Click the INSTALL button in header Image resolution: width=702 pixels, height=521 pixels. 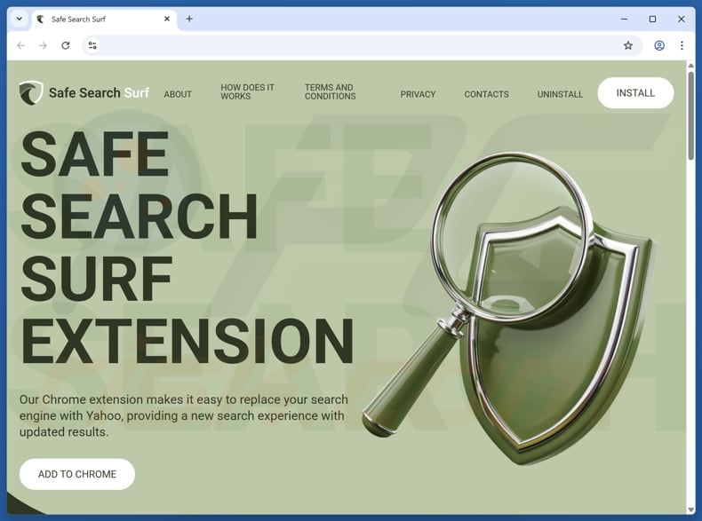635,93
